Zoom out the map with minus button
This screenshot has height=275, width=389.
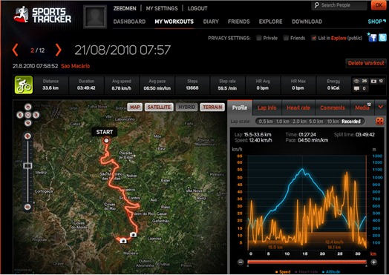pos(27,207)
